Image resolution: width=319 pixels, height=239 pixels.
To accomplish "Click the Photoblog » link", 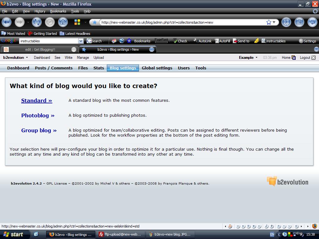I will [38, 115].
